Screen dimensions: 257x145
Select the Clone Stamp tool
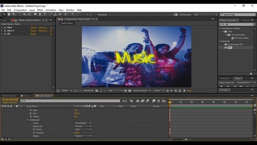(55, 14)
